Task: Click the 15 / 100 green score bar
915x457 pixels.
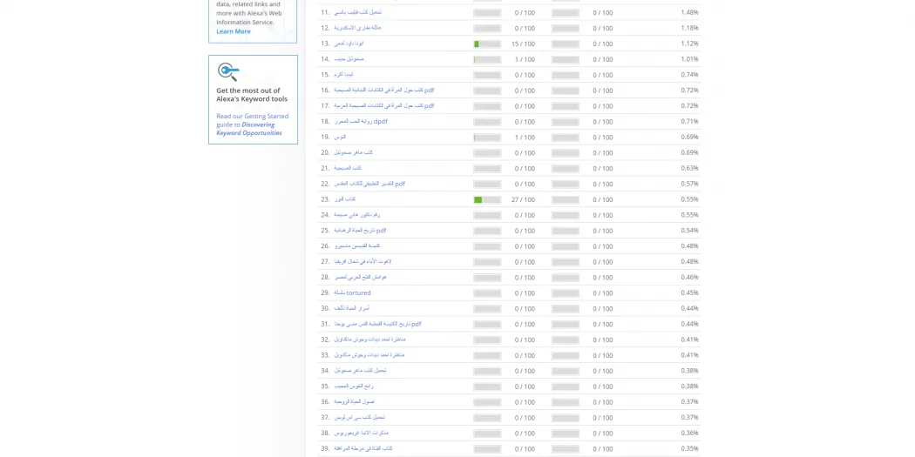Action: [487, 44]
